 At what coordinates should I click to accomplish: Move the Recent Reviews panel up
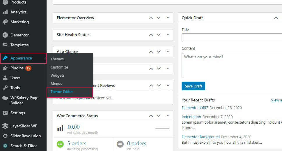click(x=151, y=85)
